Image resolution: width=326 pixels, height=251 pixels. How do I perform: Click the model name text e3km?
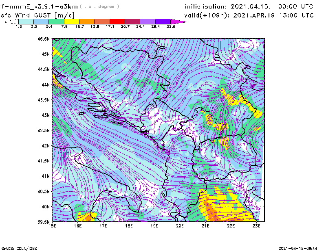[x=69, y=6]
